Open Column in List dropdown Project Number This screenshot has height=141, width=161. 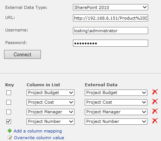(50, 121)
